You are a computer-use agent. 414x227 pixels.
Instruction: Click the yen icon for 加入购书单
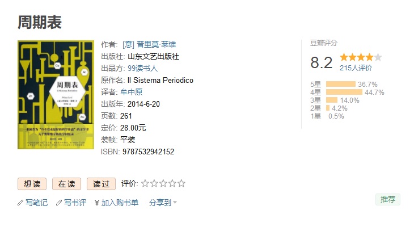click(97, 203)
